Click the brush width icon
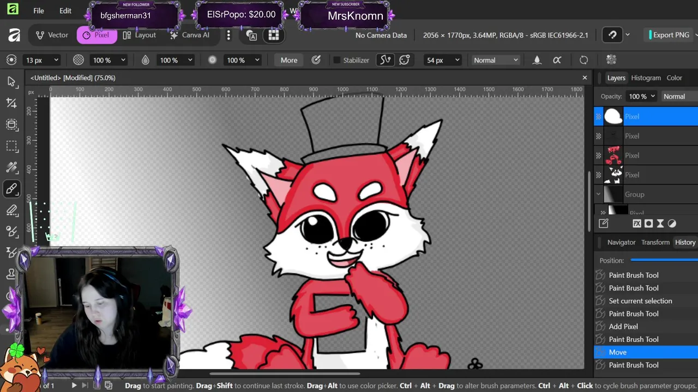The width and height of the screenshot is (698, 392). pyautogui.click(x=11, y=60)
